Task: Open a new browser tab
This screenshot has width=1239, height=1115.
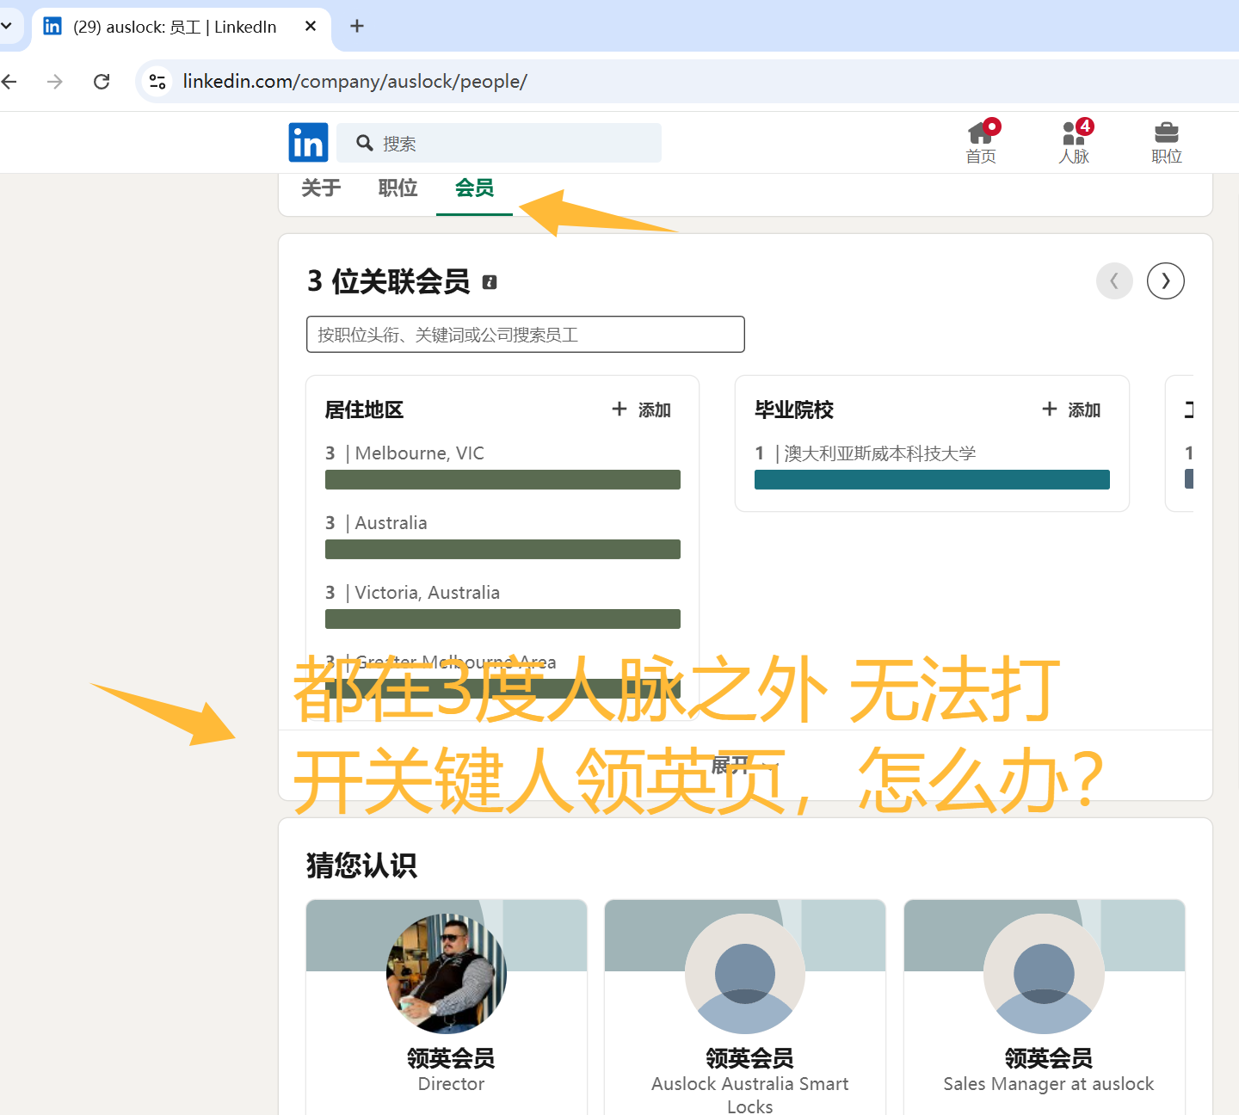Action: [357, 26]
